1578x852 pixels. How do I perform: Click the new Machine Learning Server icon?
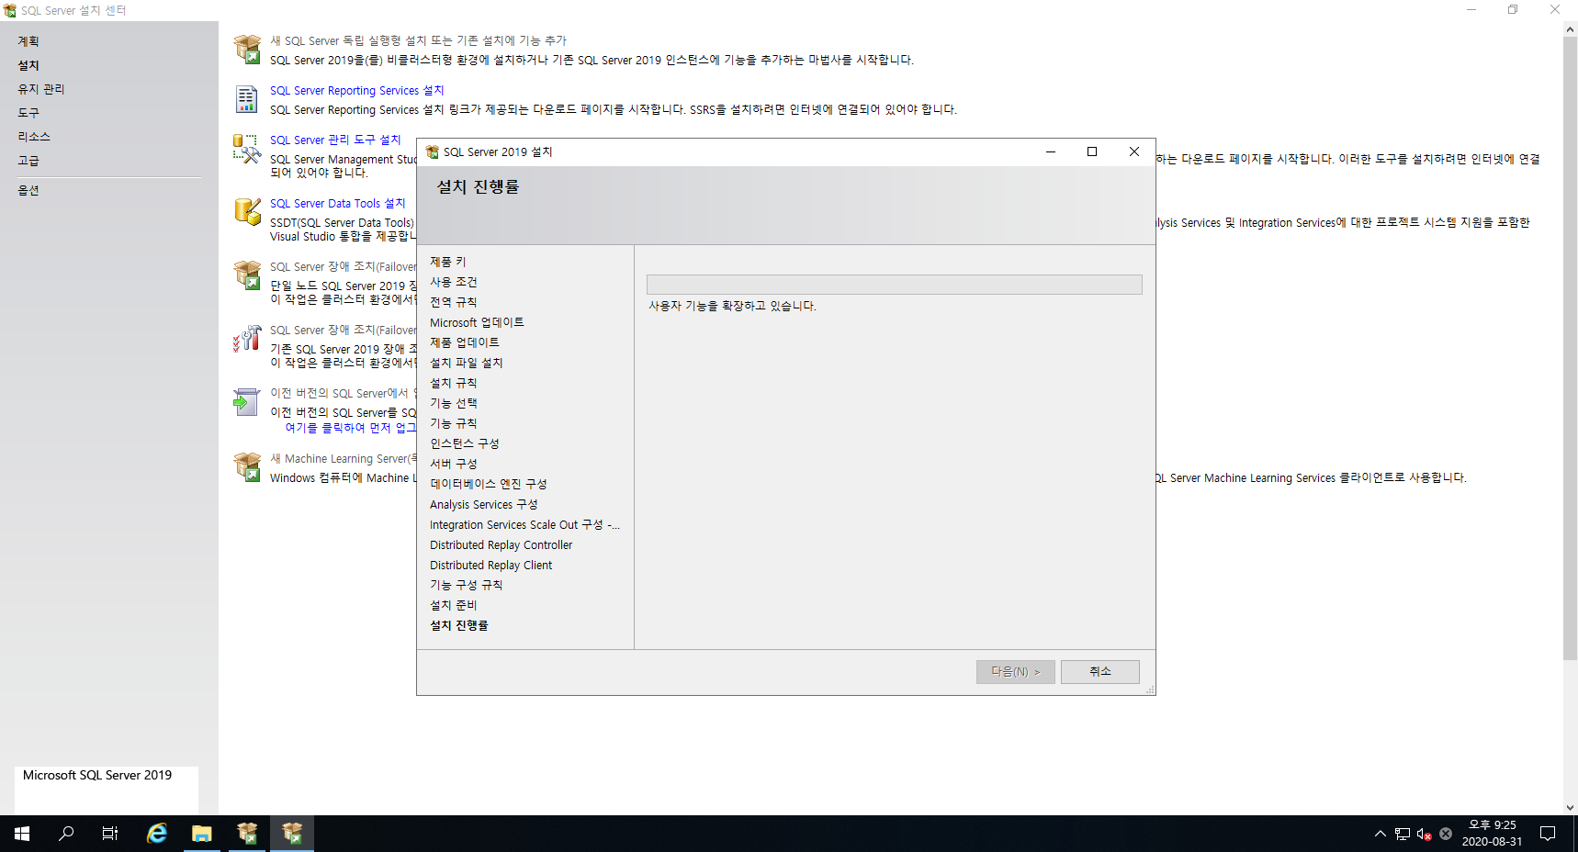point(247,466)
